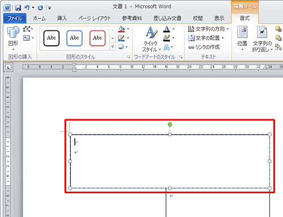Image resolution: width=283 pixels, height=217 pixels.
Task: Select the 書式 tab under 描画ツール
Action: click(x=245, y=18)
